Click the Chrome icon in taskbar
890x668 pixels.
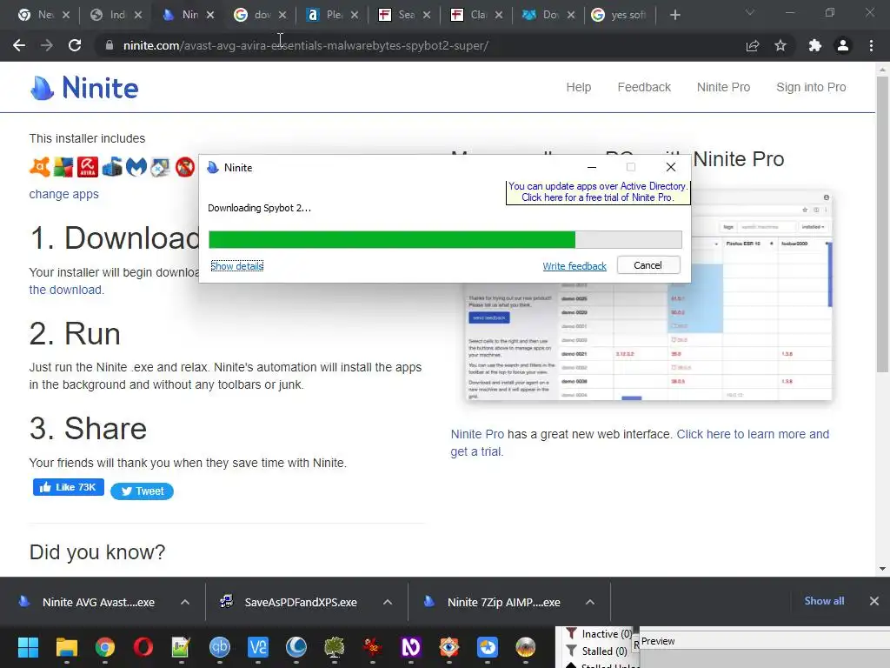pyautogui.click(x=105, y=647)
